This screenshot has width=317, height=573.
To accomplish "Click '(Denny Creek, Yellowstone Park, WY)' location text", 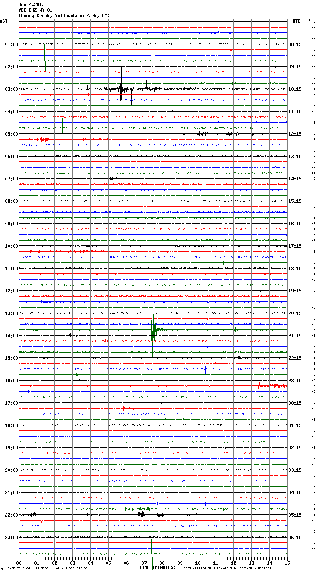I will click(64, 16).
